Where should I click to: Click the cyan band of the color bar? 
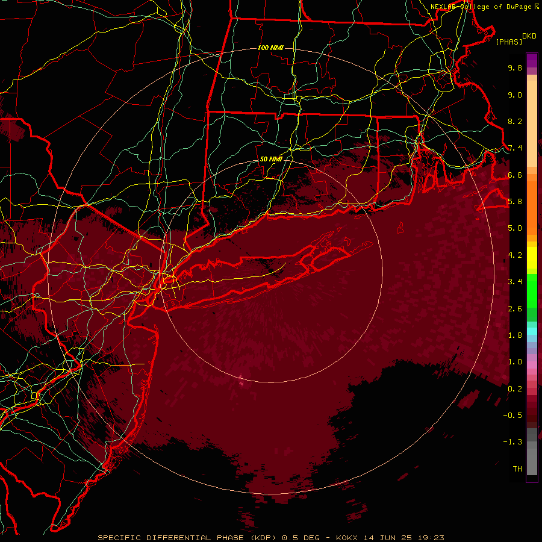coord(532,331)
